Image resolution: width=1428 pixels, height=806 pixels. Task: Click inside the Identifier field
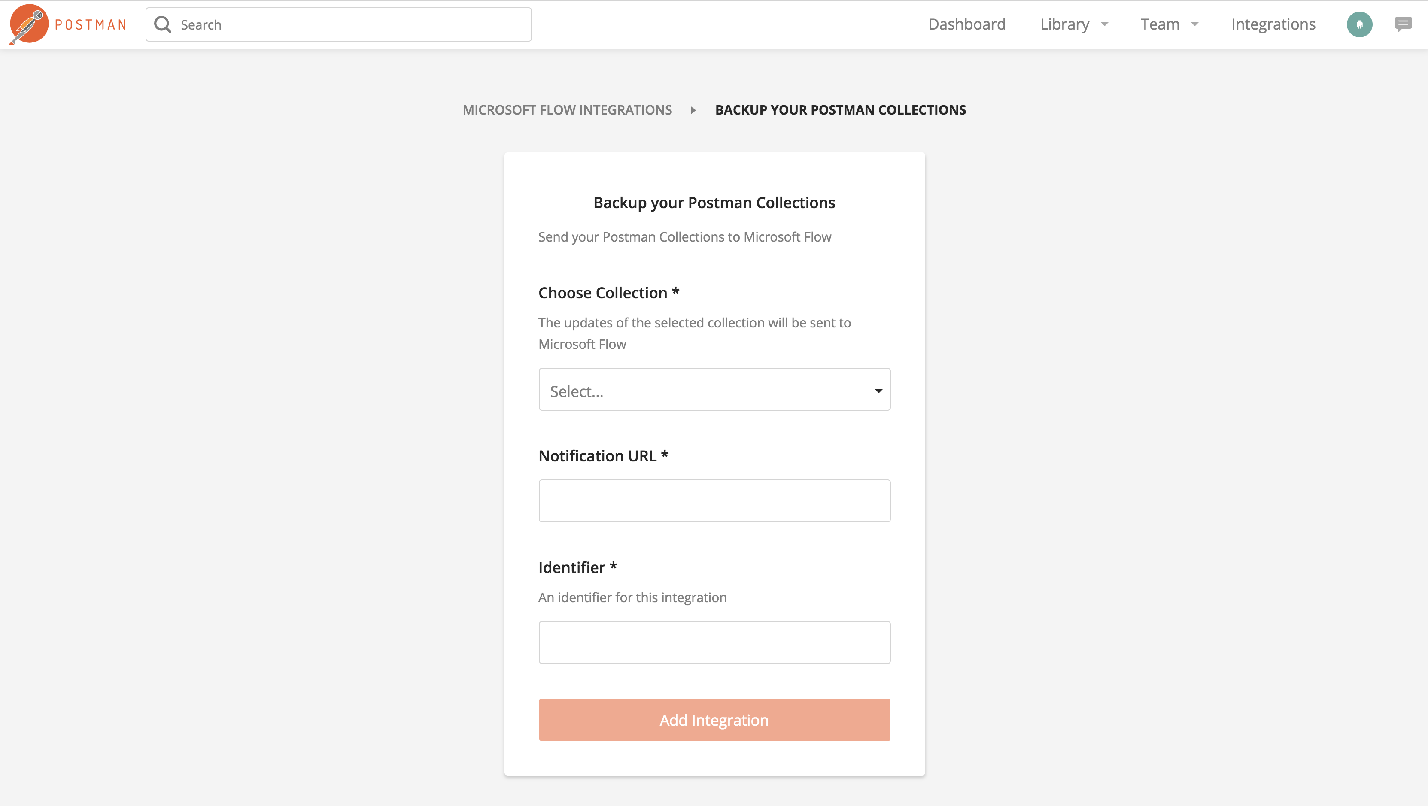(x=714, y=642)
